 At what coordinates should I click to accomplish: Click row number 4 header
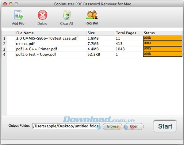coord(4,55)
